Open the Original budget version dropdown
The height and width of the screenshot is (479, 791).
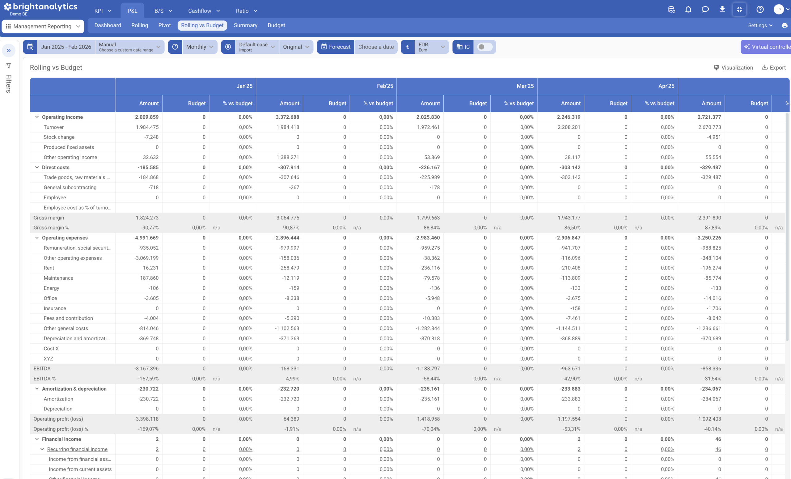tap(296, 47)
